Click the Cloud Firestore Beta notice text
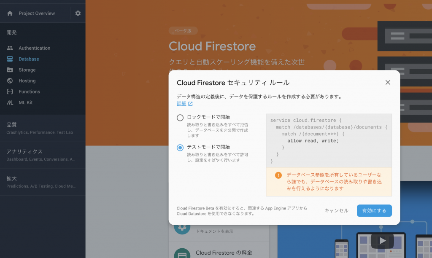 [x=242, y=211]
